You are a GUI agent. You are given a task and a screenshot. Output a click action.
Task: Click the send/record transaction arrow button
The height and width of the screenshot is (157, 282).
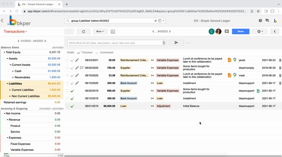point(176,42)
